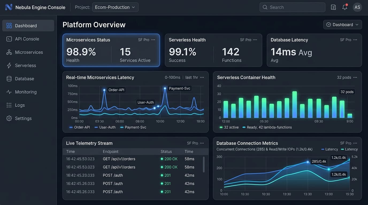Click the Logs list icon in sidebar
Screen dimensions: 368x205
coord(9,105)
